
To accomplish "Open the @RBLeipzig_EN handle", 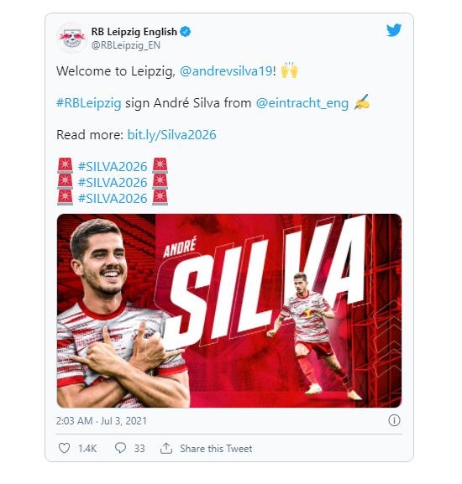I will [126, 45].
